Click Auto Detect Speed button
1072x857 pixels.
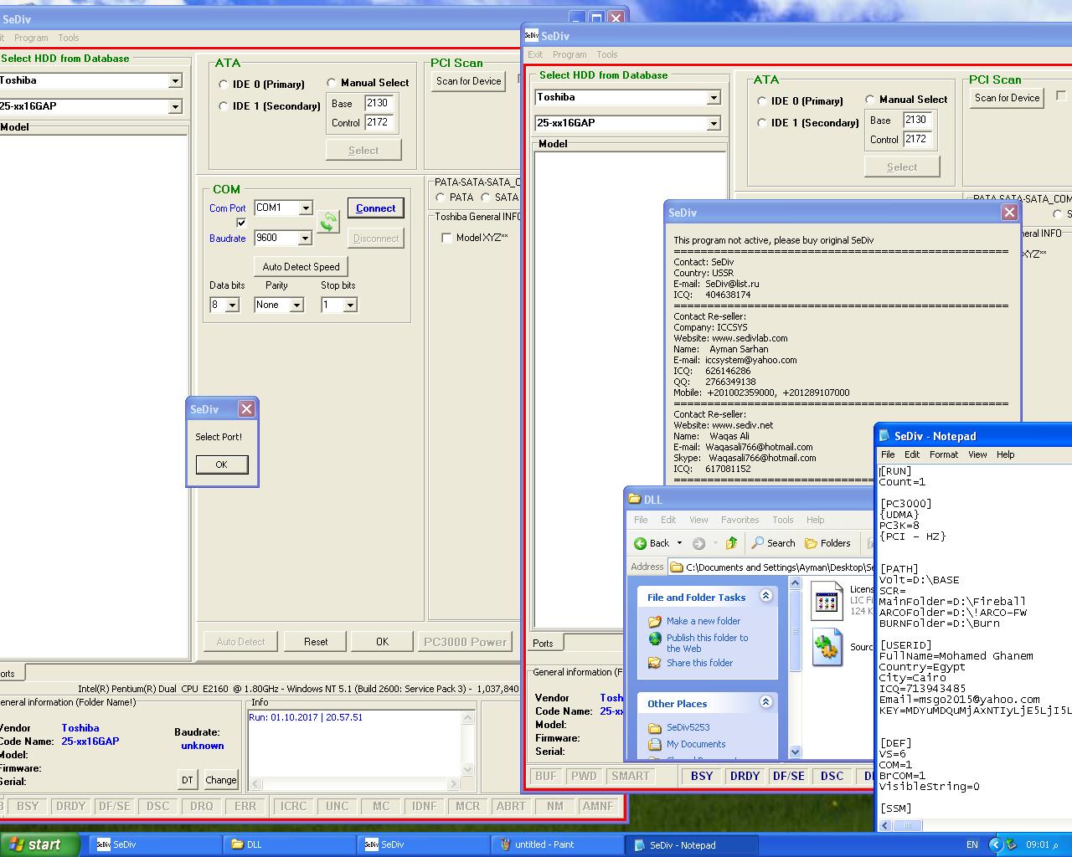point(301,267)
